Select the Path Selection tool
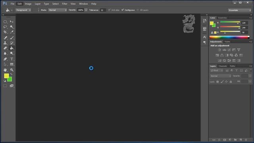The width and height of the screenshot is (254, 143). pos(5,64)
